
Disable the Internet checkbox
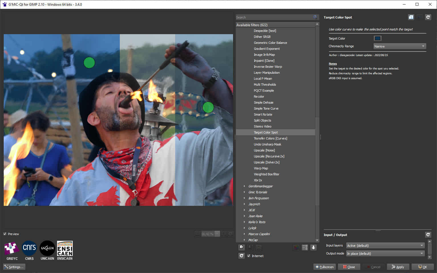coord(249,256)
